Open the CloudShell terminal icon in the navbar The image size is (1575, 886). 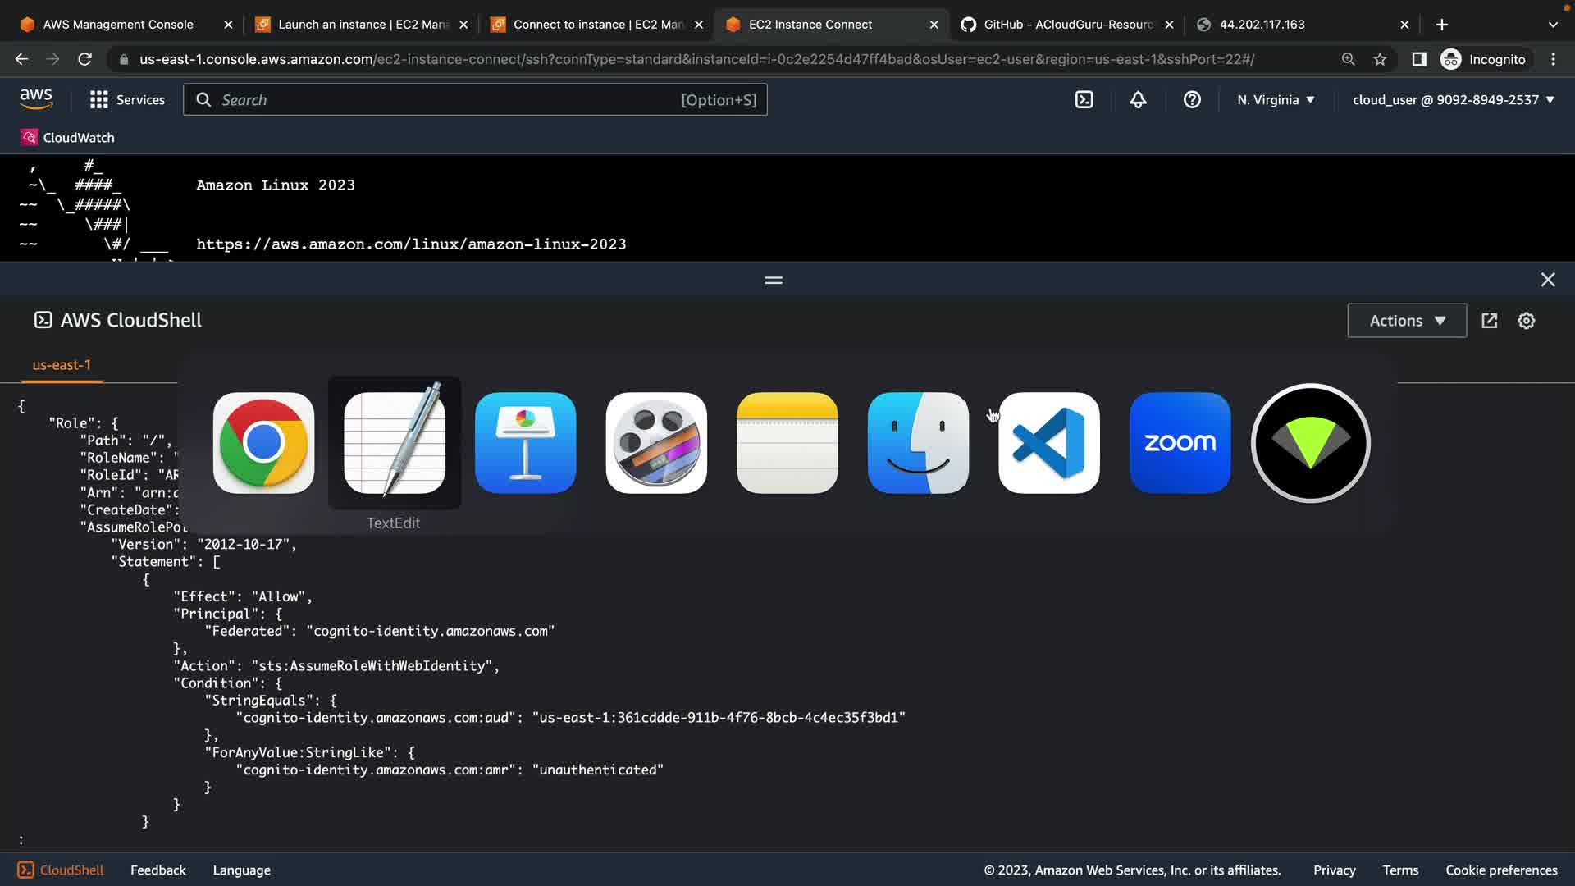click(1084, 99)
